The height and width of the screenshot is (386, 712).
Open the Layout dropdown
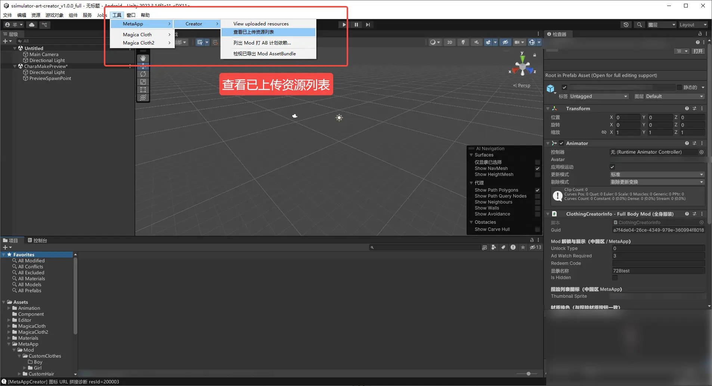(x=693, y=25)
